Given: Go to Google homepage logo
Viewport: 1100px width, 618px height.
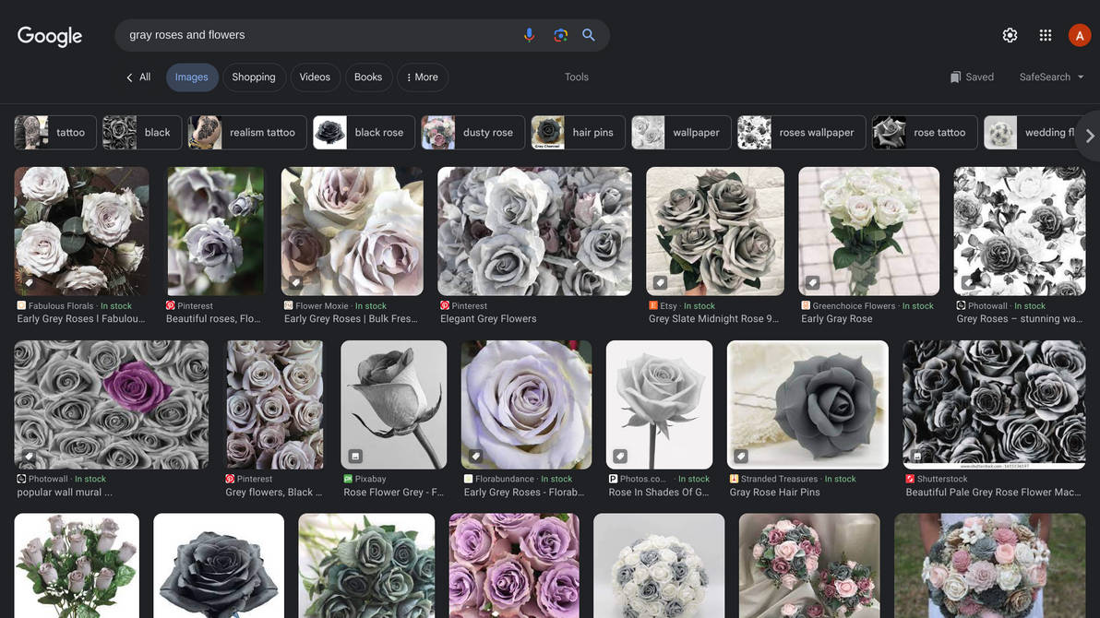Looking at the screenshot, I should point(50,36).
